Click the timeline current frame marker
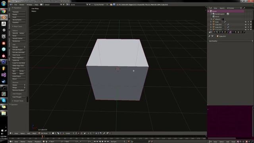The image size is (254, 143). 42,137
